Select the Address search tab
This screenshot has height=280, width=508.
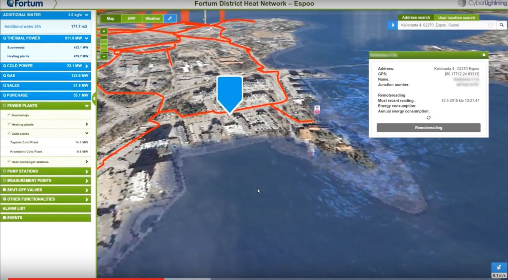[416, 17]
